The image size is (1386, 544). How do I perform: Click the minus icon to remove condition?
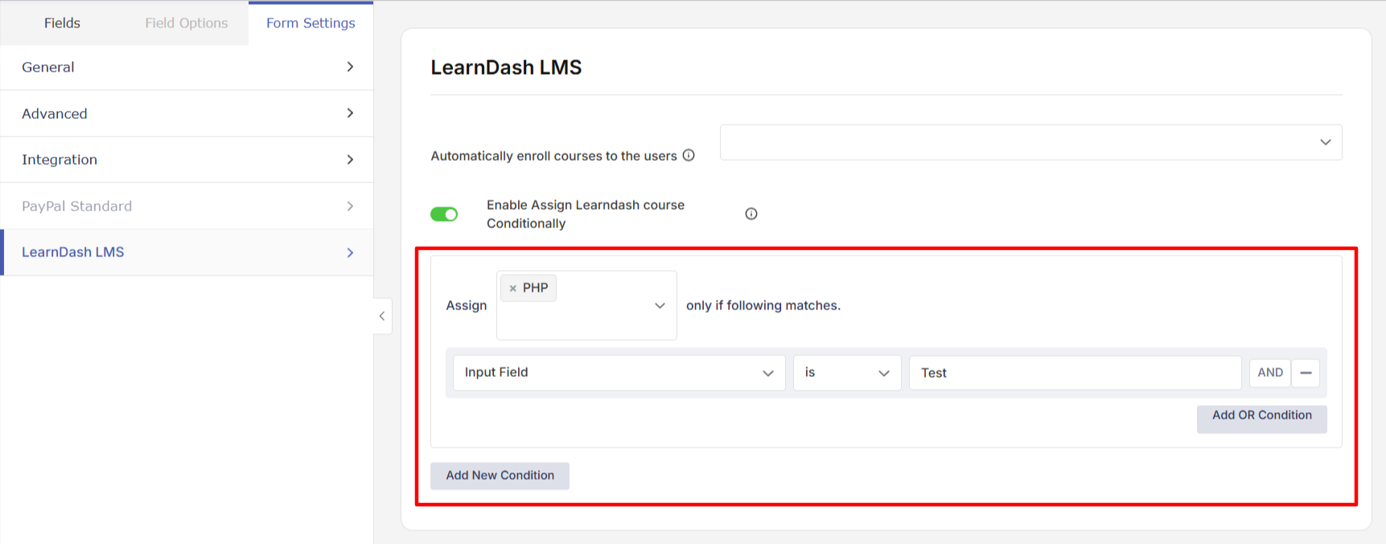point(1306,373)
